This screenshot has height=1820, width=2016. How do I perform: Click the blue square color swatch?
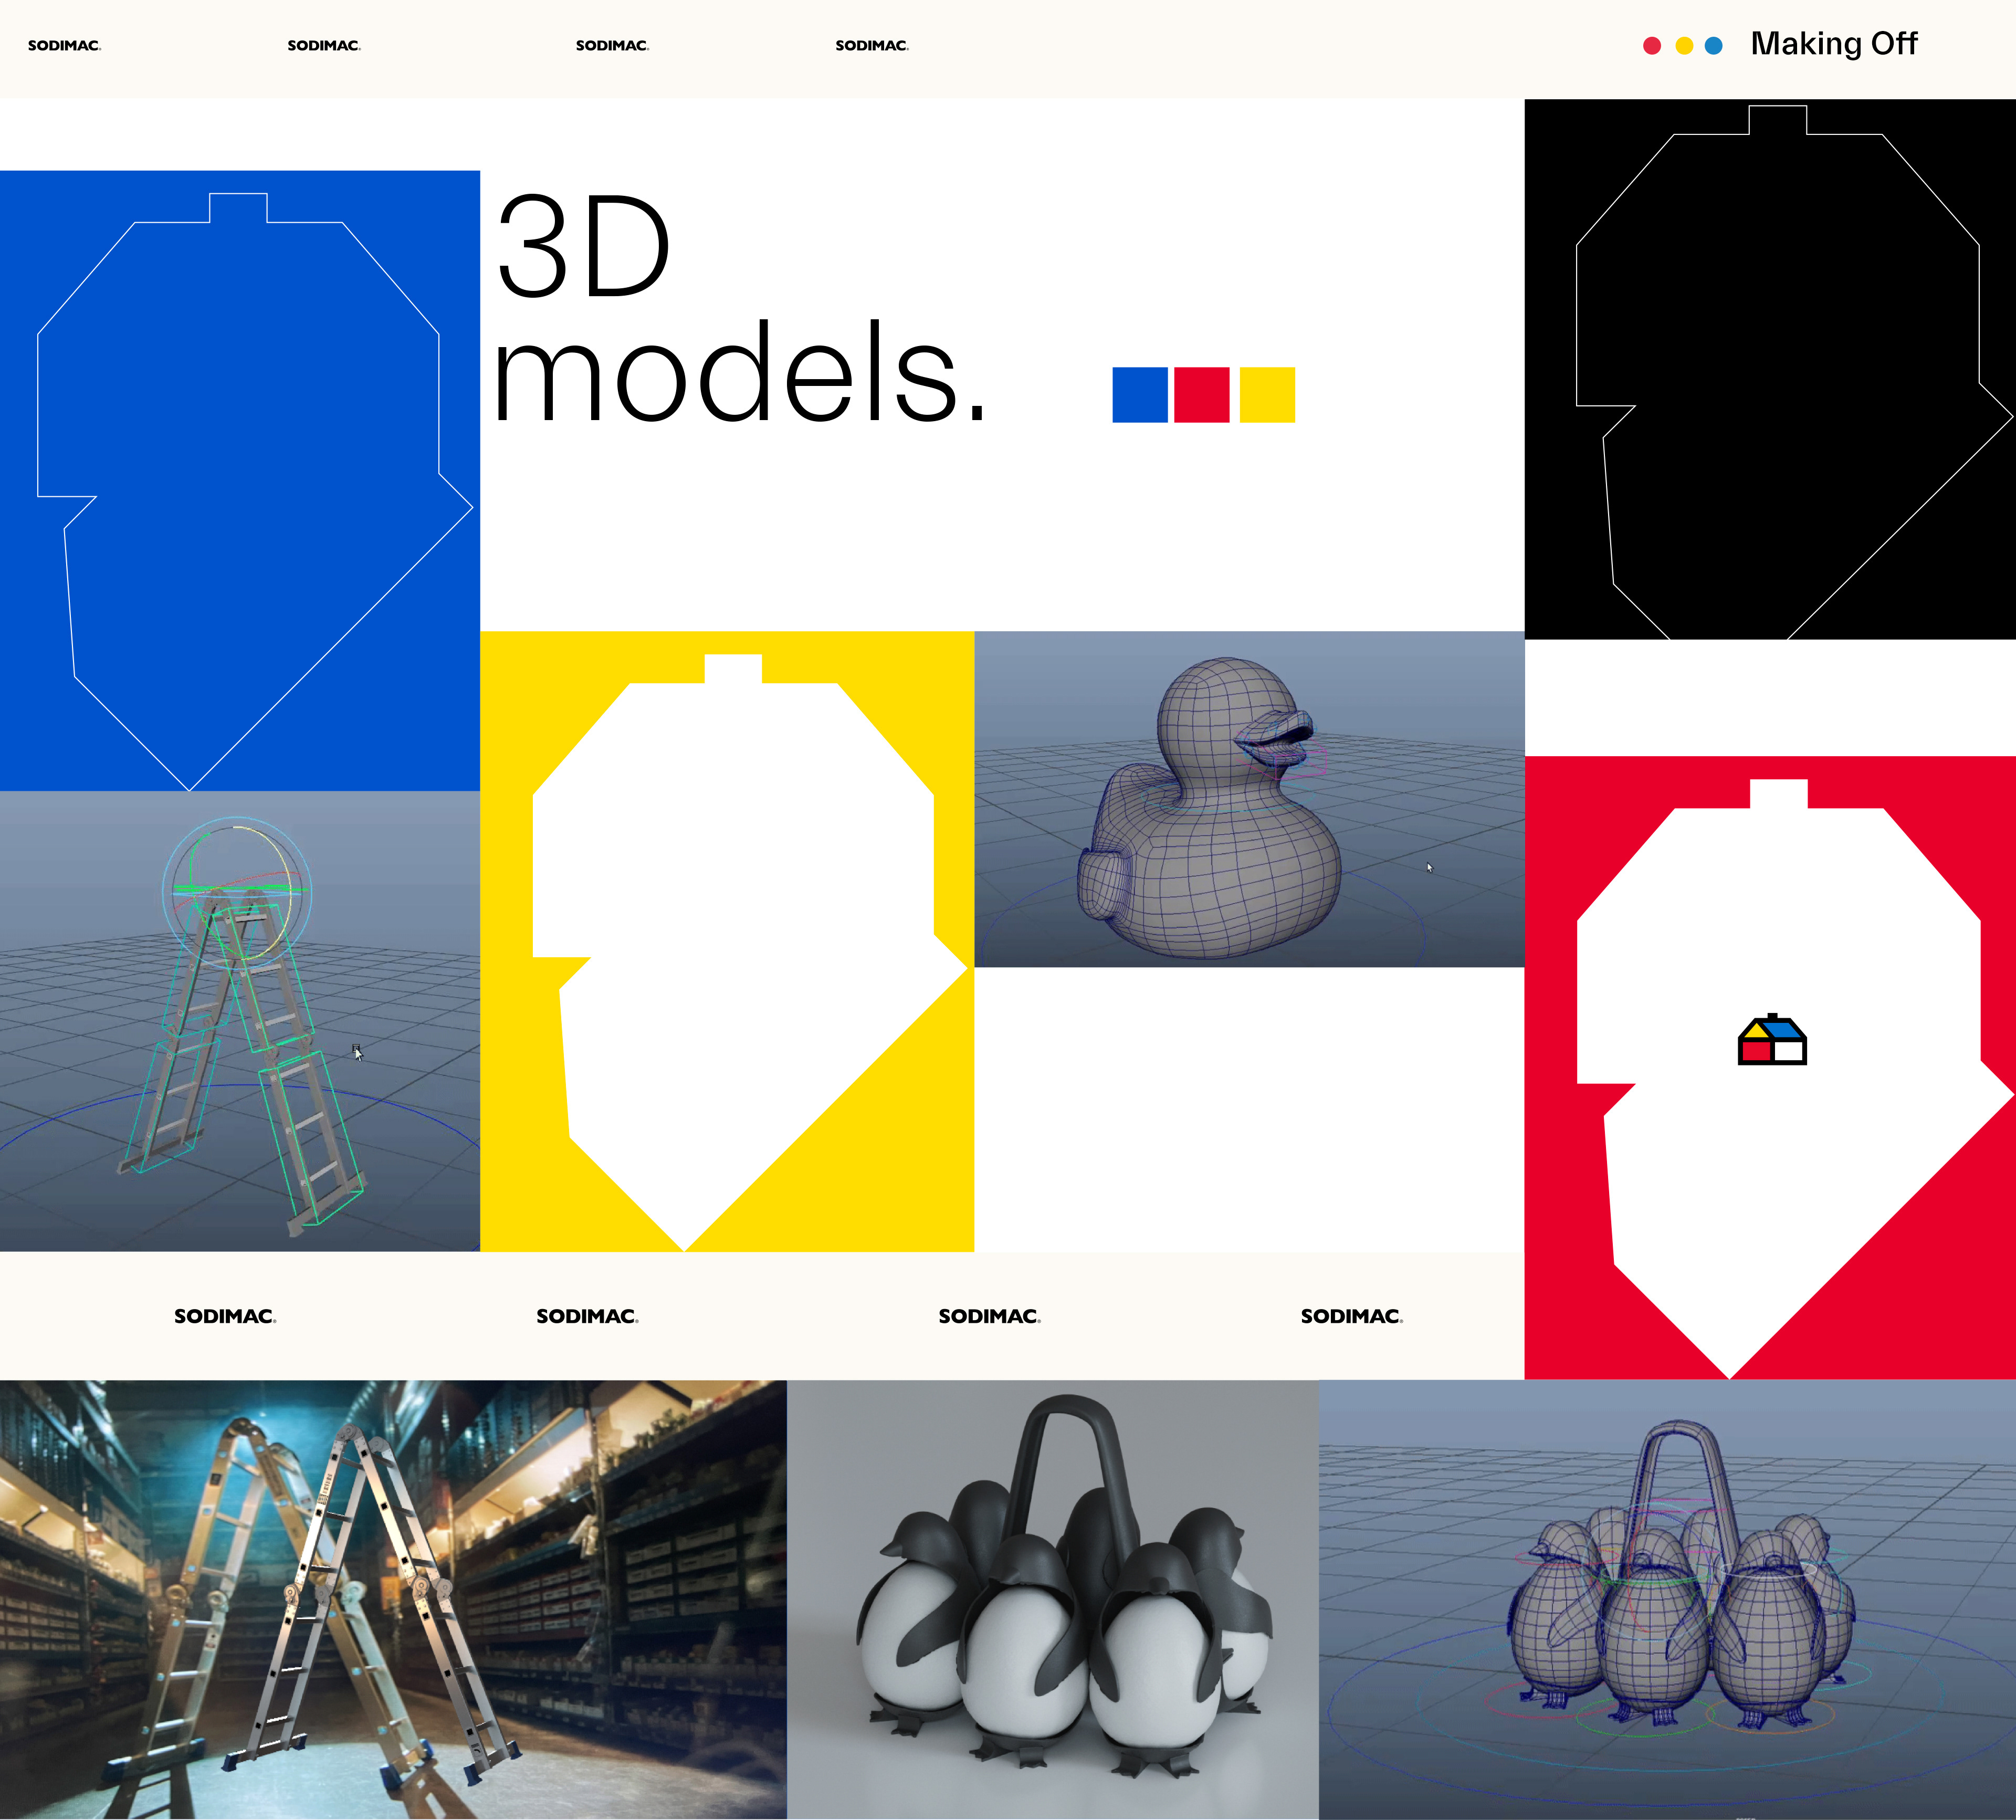1139,395
